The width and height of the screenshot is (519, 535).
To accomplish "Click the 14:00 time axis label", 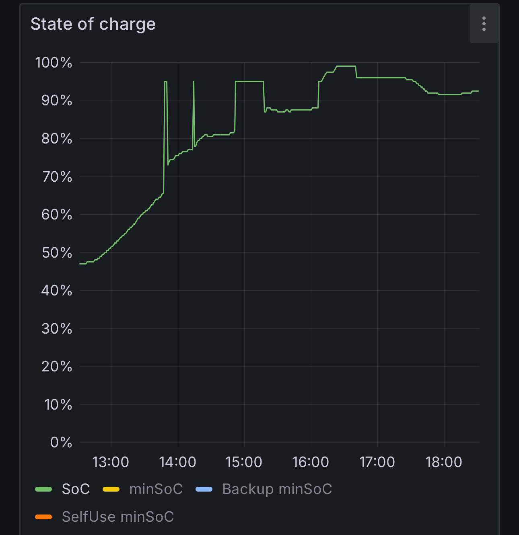I will pyautogui.click(x=177, y=462).
